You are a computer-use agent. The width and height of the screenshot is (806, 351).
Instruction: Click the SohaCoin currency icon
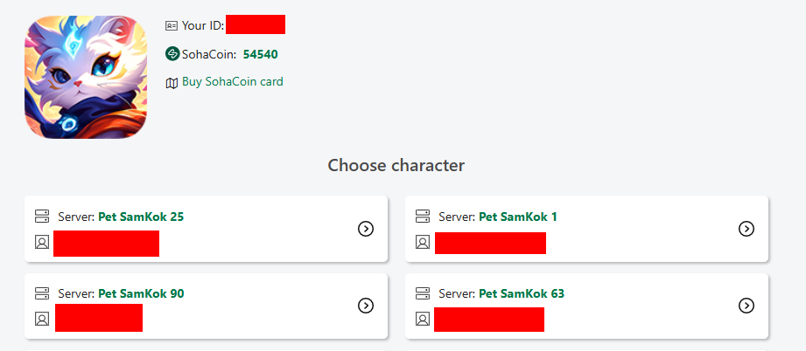click(172, 54)
